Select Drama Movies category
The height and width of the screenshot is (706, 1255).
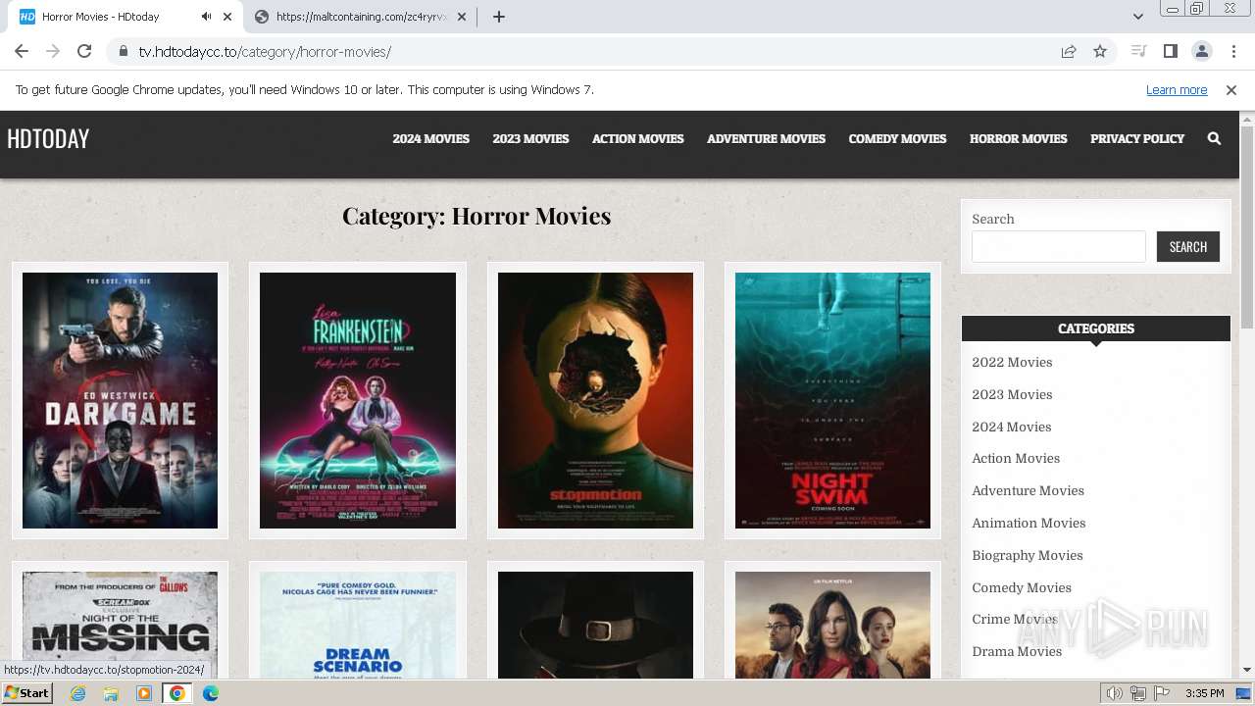click(x=1017, y=652)
